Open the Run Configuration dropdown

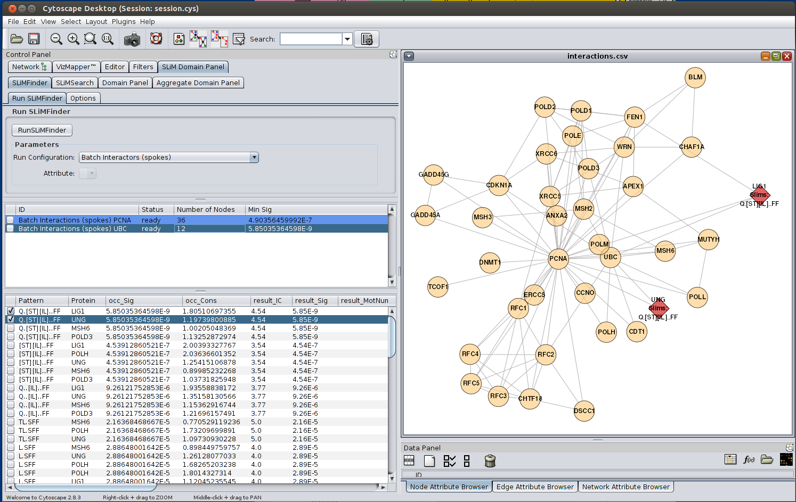click(x=254, y=158)
